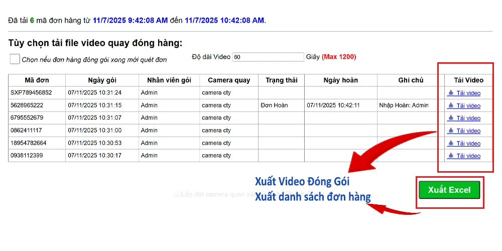Image resolution: width=502 pixels, height=251 pixels.
Task: Click pack date 07/11/2025 10:31:07
Action: pos(95,118)
